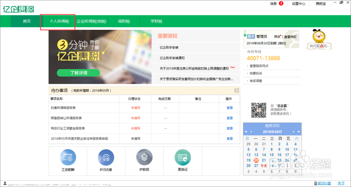Image resolution: width=351 pixels, height=187 pixels.
Task: Click the 关于 link
Action: point(341,183)
